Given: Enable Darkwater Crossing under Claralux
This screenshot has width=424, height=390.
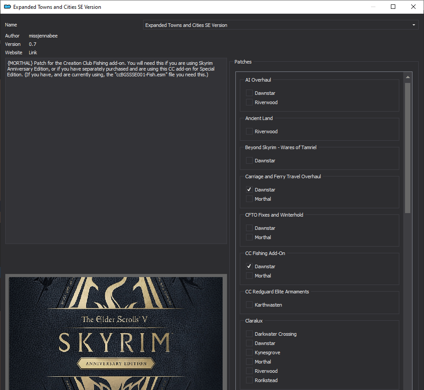Looking at the screenshot, I should 249,334.
